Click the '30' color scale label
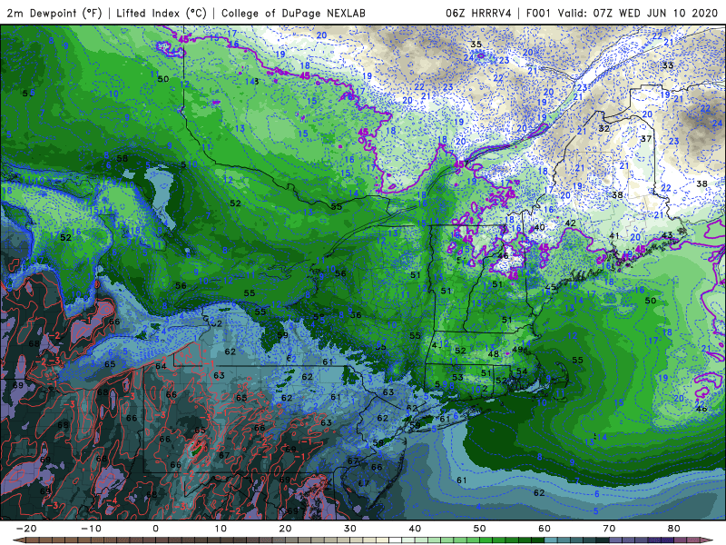This screenshot has height=545, width=726. 350,529
